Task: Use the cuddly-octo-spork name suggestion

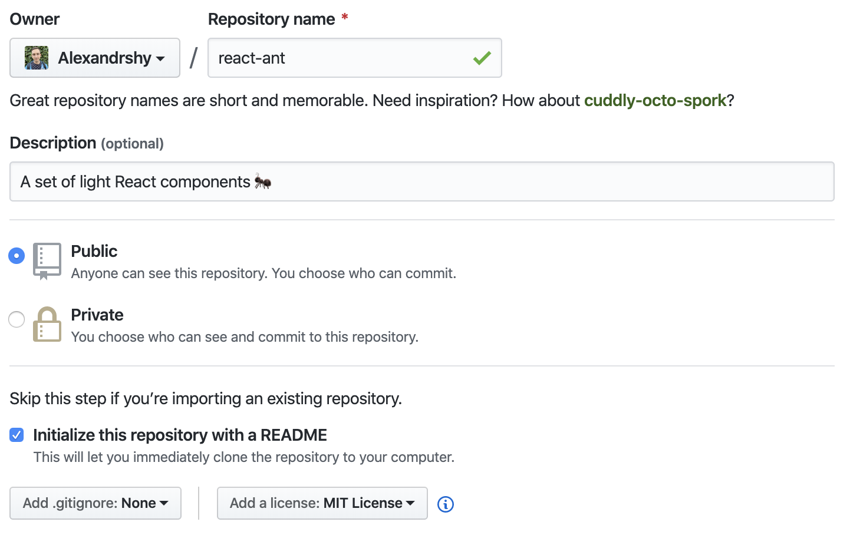Action: click(655, 101)
